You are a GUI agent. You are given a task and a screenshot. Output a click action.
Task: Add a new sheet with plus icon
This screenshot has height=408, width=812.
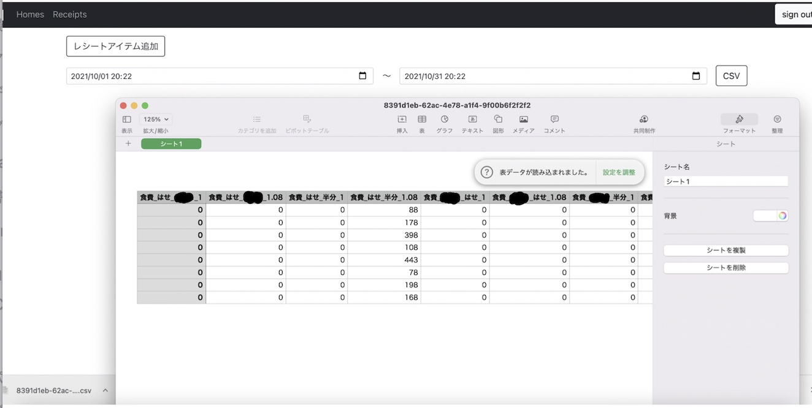pyautogui.click(x=128, y=143)
